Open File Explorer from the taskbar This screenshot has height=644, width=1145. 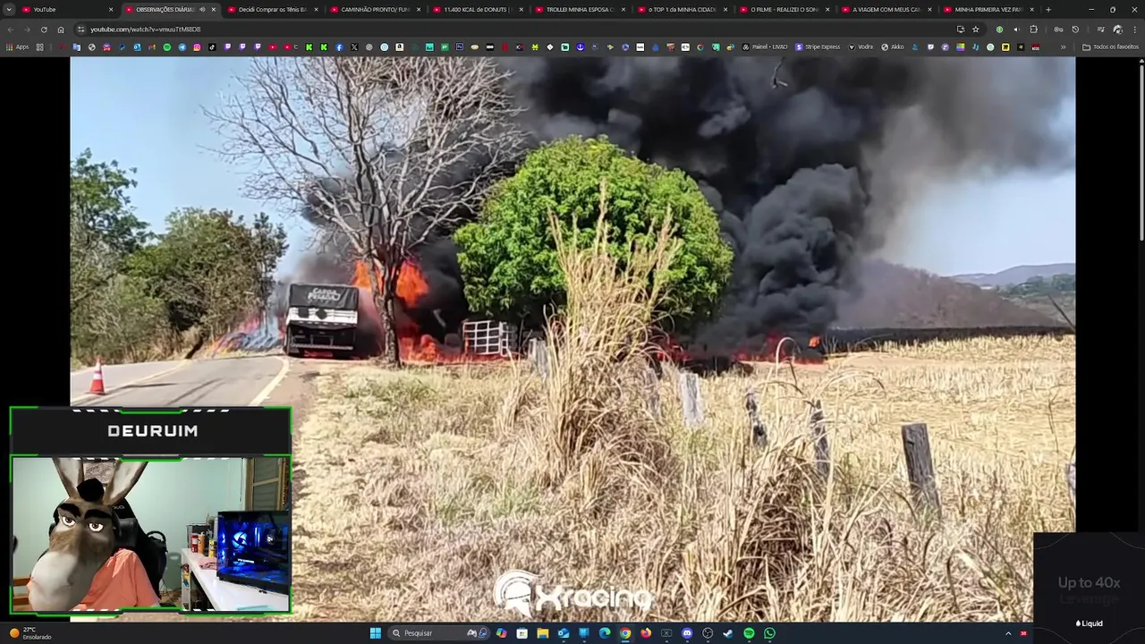click(542, 633)
